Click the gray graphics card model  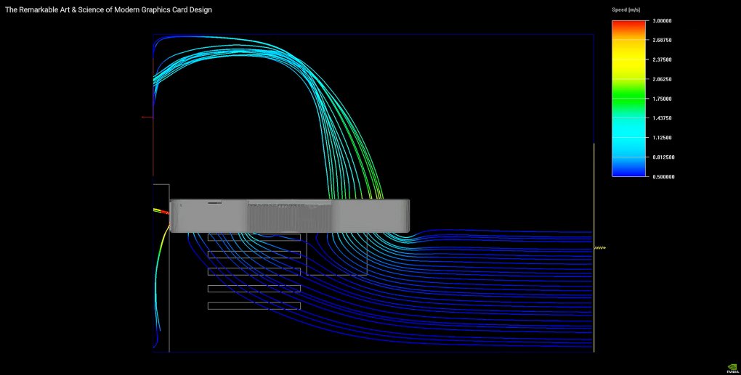[x=289, y=215]
